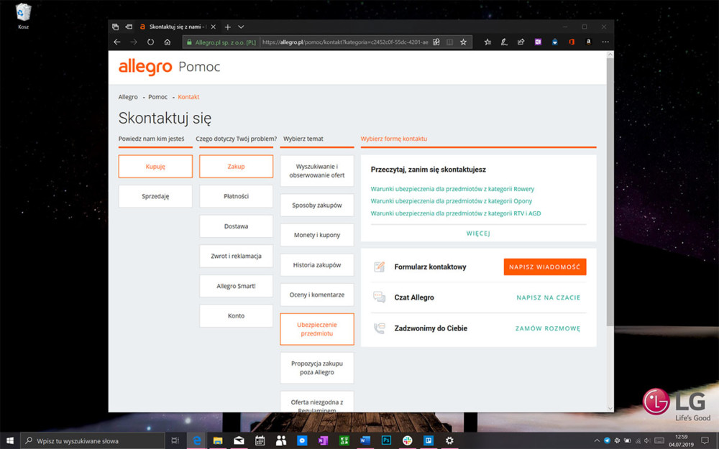Pick topic Wyszukiwanie i obserwowanie ofert

317,171
